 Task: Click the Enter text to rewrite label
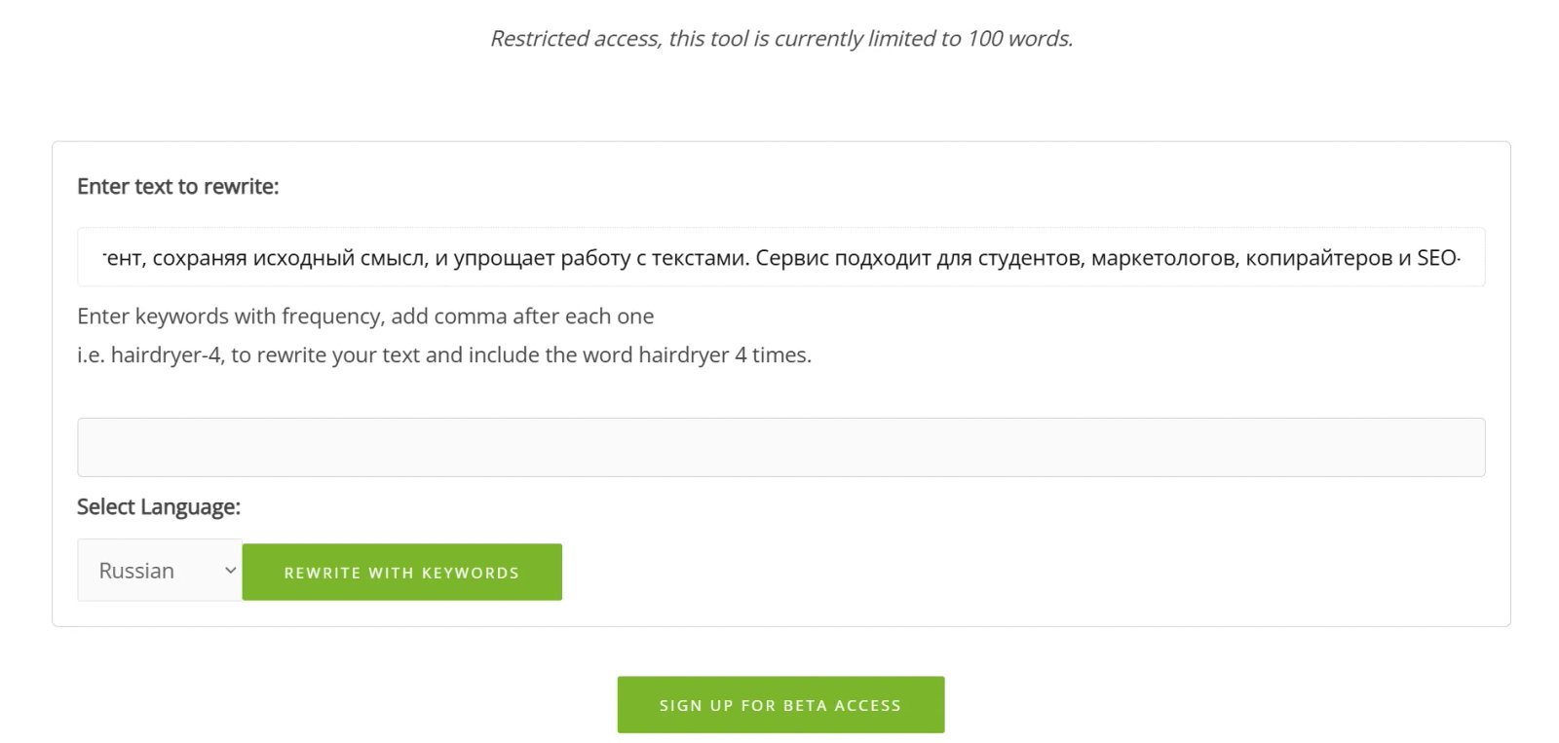tap(177, 186)
